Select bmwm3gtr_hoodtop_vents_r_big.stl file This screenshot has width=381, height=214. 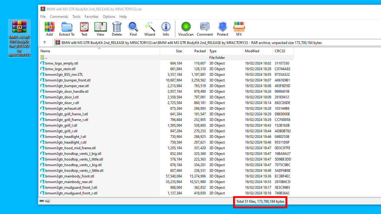click(x=166, y=165)
